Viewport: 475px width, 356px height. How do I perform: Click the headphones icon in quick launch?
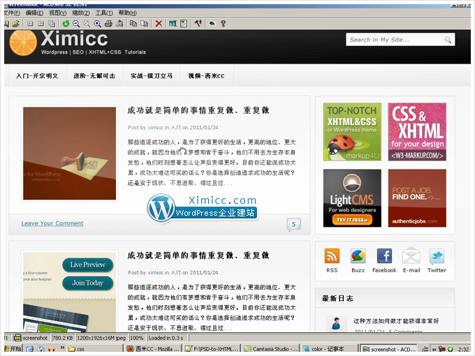[x=51, y=349]
